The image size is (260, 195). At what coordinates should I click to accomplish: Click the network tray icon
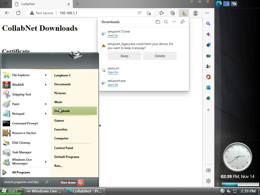click(x=235, y=191)
